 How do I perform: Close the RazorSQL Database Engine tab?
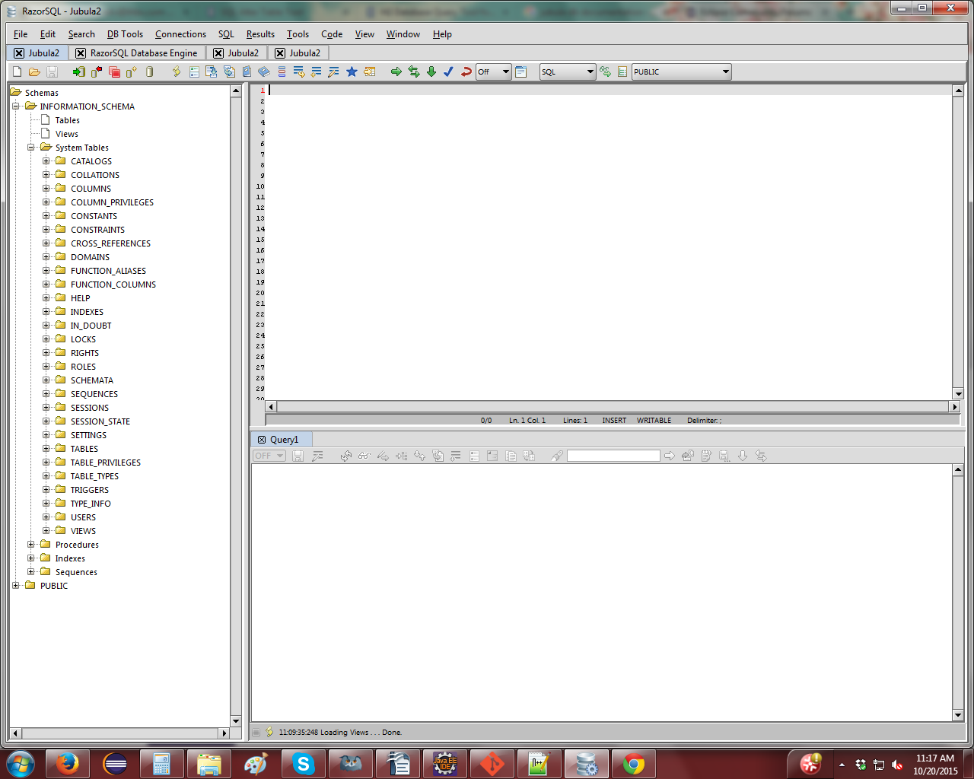(81, 53)
